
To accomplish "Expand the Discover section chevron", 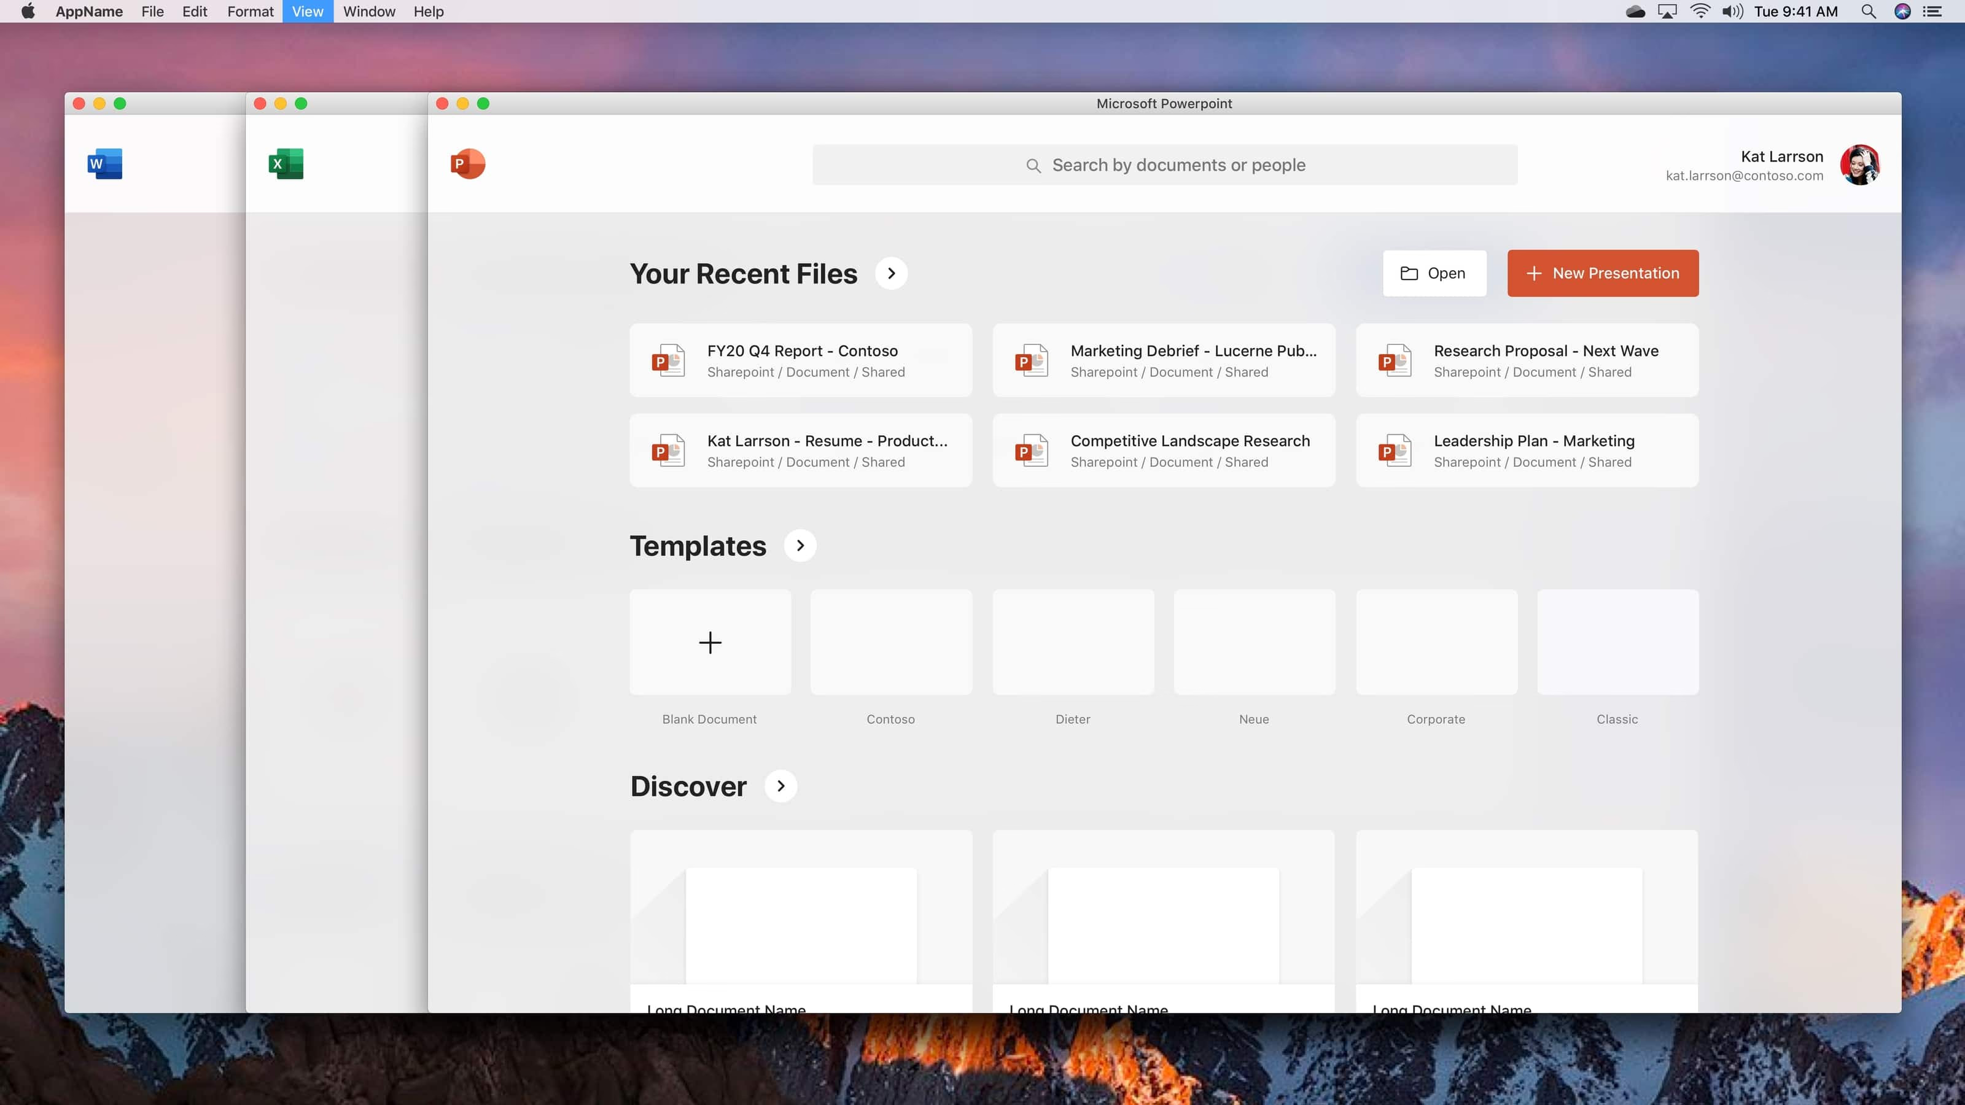I will (780, 786).
